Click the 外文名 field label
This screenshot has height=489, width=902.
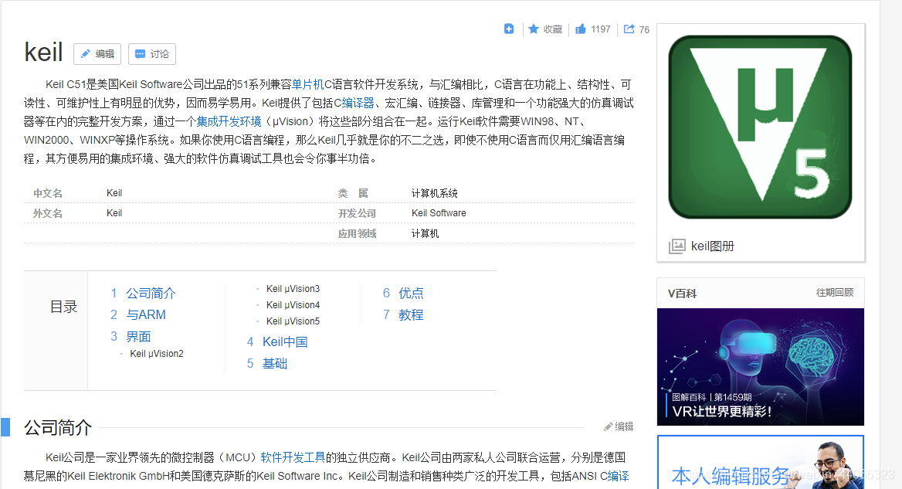pyautogui.click(x=48, y=213)
